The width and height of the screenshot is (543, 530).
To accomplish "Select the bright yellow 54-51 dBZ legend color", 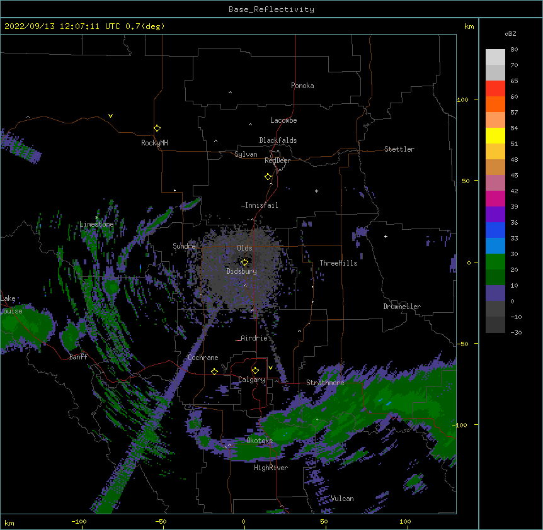I will point(495,135).
